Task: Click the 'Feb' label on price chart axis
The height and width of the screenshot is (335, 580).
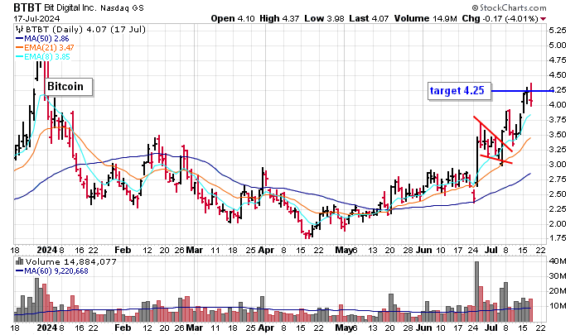Action: click(x=123, y=250)
